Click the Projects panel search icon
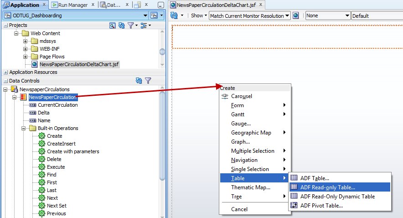 pos(112,26)
